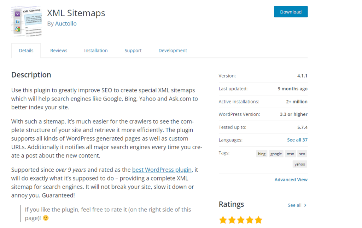Click the second rating star
Image resolution: width=362 pixels, height=228 pixels.
coord(232,220)
